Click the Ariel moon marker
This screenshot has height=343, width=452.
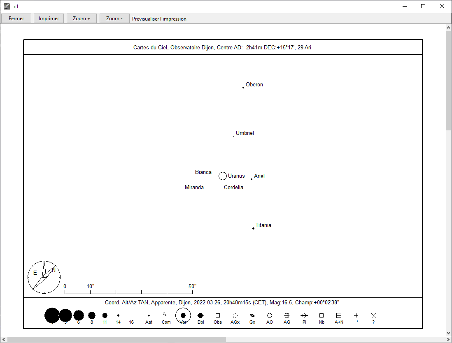pyautogui.click(x=252, y=179)
